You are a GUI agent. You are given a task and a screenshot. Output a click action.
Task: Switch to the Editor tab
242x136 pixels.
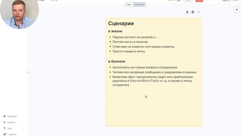129,5
